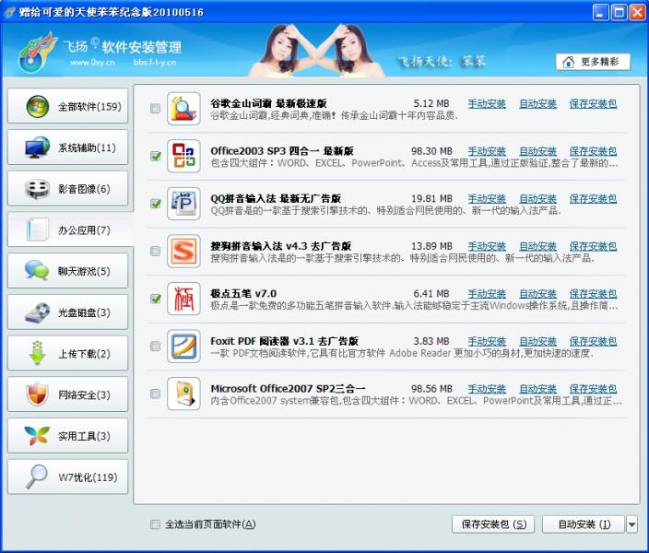
Task: Click the Windows orb icon beside 全部软件
Action: point(37,106)
